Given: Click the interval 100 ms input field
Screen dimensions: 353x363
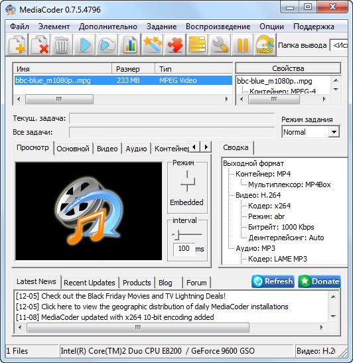Looking at the screenshot, I should coord(184,249).
